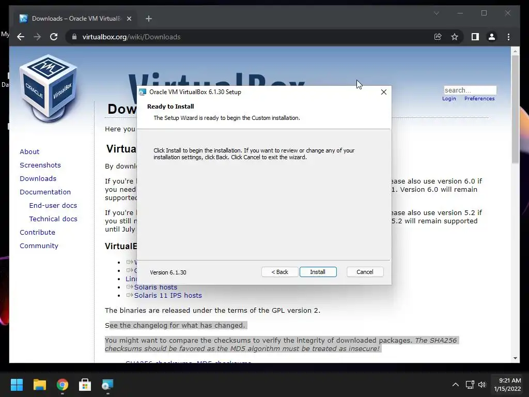Click the share page icon in address bar
The width and height of the screenshot is (529, 397).
(438, 37)
